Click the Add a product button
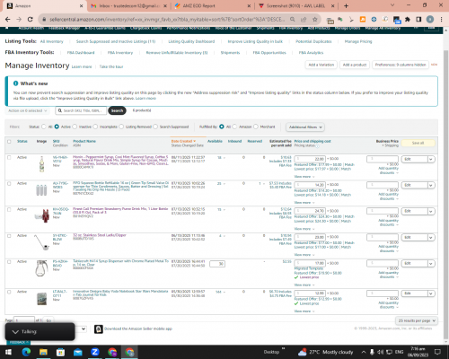 tap(355, 65)
